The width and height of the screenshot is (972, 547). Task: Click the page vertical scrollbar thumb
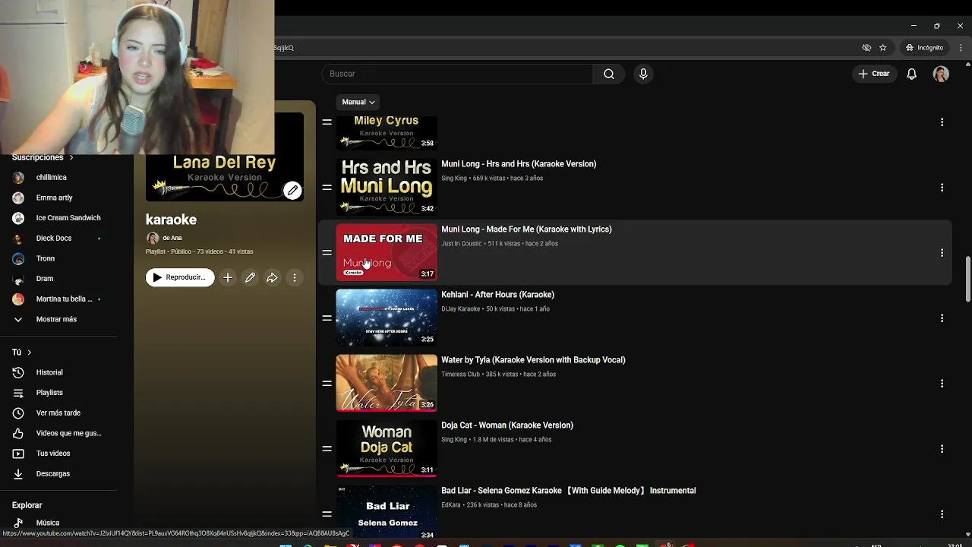[967, 280]
